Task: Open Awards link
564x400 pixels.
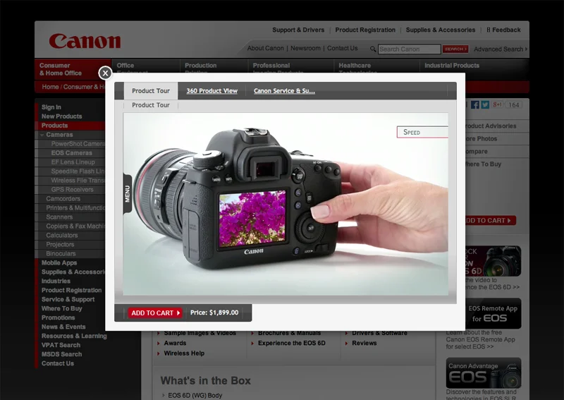Action: point(175,343)
